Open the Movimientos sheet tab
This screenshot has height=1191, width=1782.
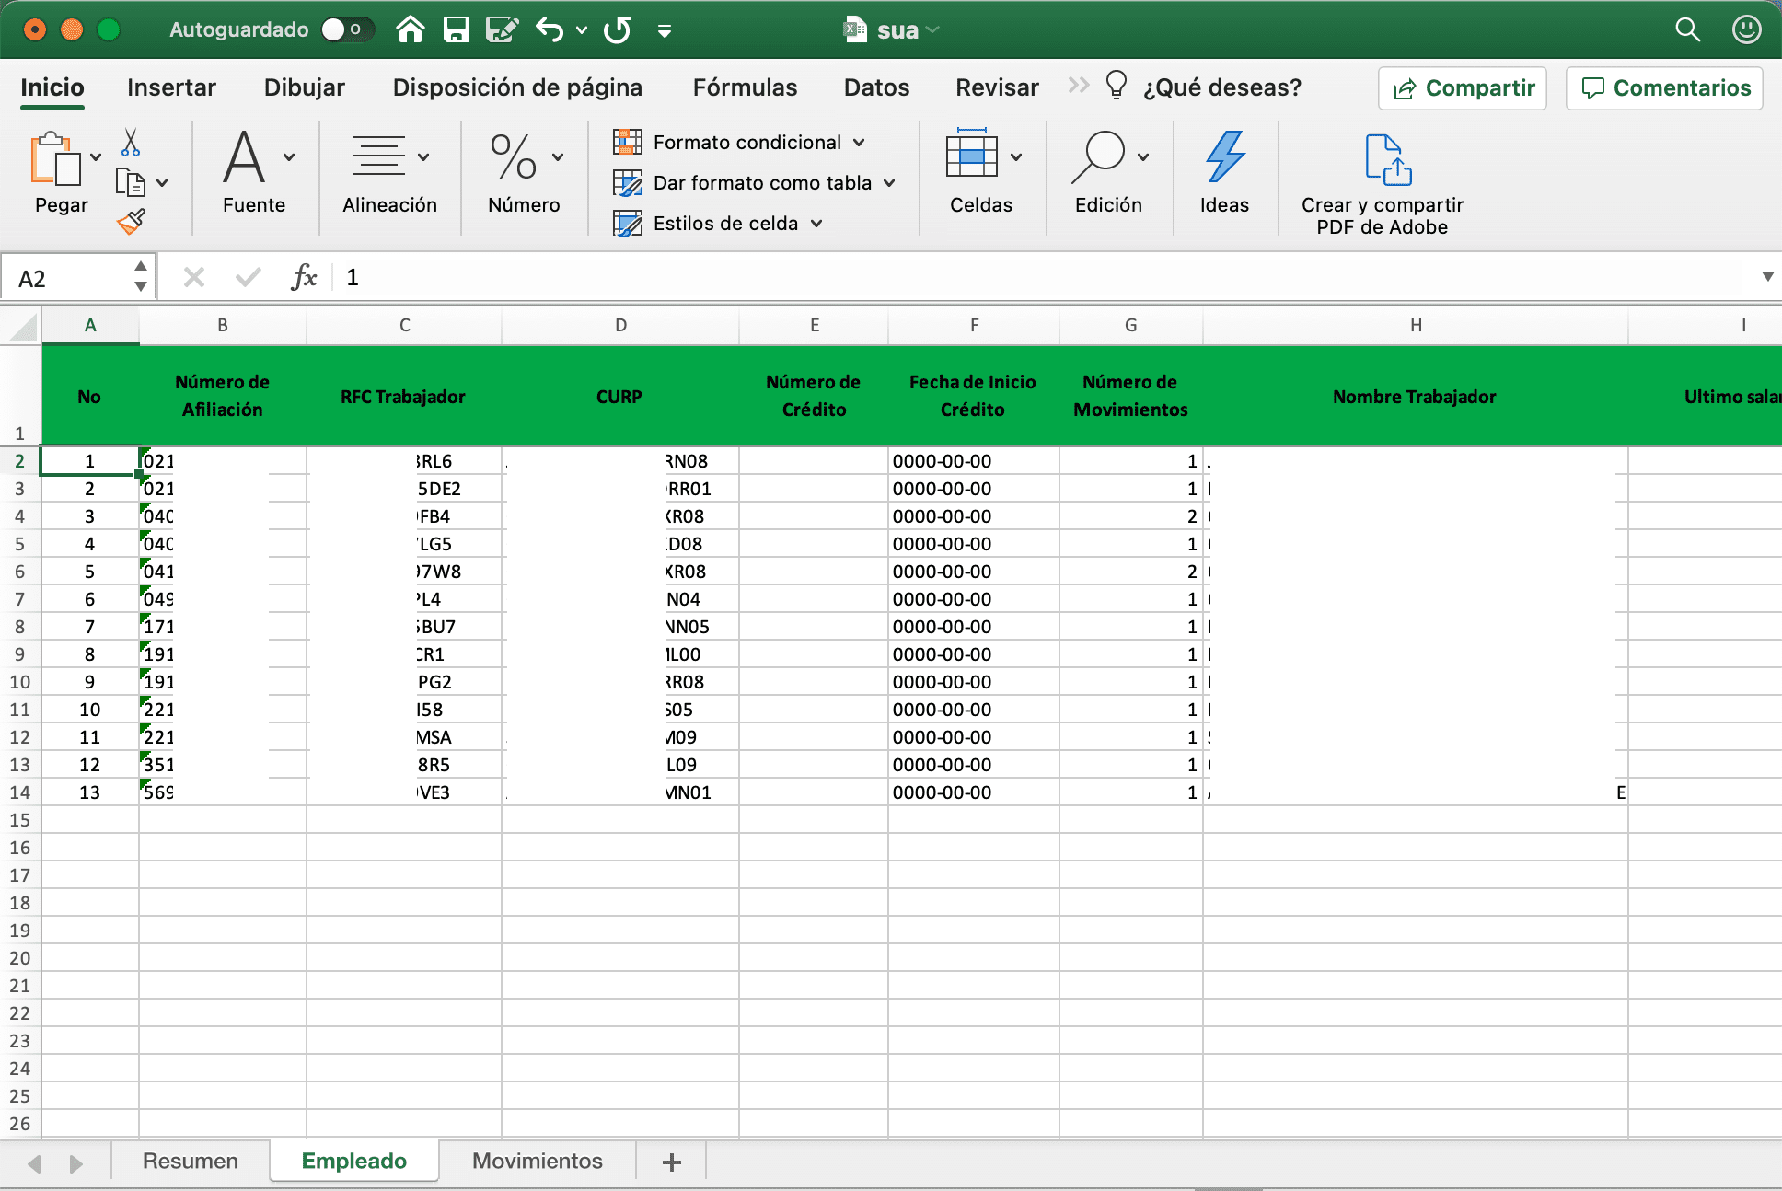(x=537, y=1161)
